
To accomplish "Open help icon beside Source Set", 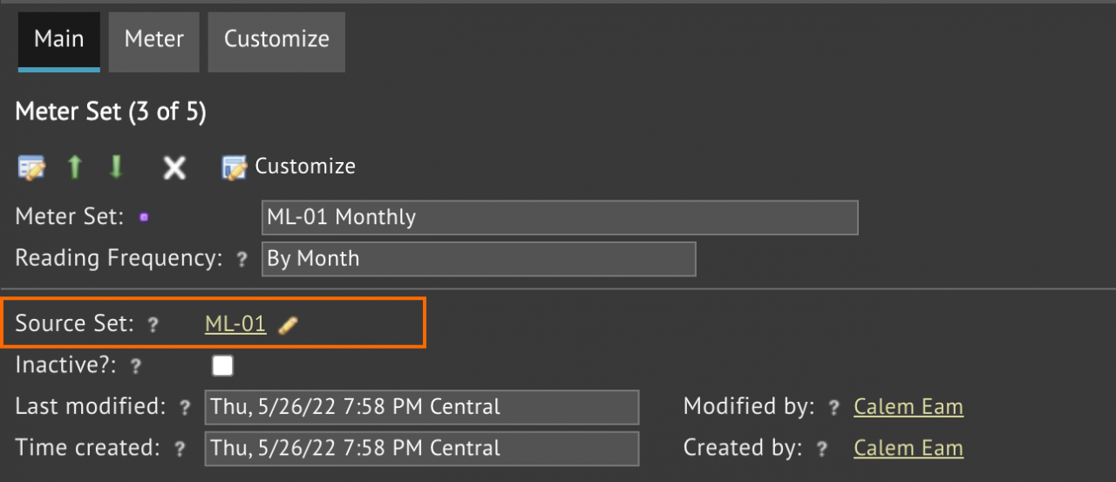I will [x=153, y=325].
